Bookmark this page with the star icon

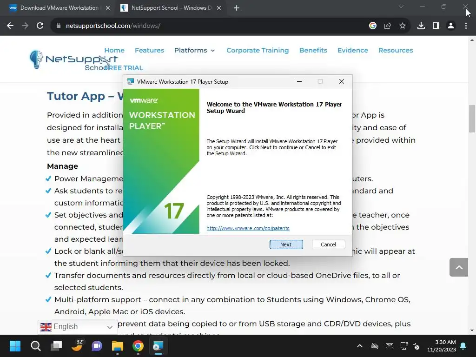[403, 26]
